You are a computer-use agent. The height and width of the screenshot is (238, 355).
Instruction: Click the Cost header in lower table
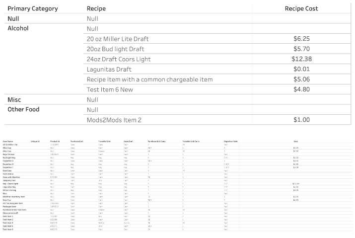[295, 141]
